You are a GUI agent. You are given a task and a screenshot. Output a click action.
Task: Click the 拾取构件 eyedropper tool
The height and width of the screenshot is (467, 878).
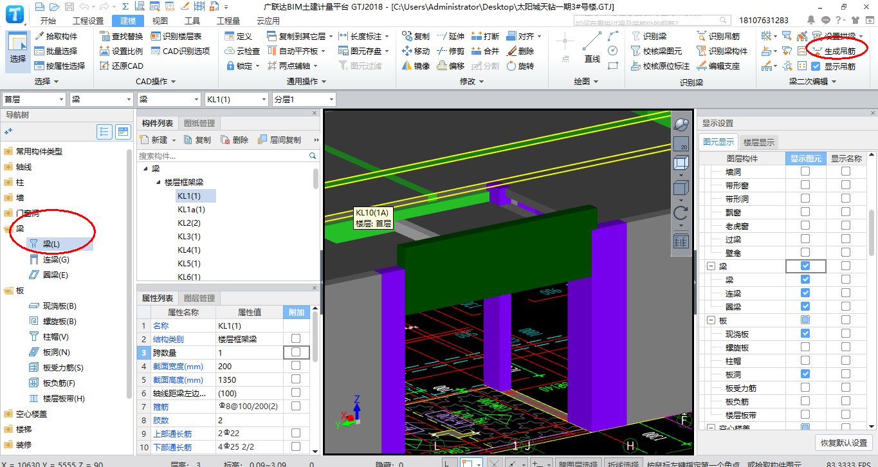pyautogui.click(x=56, y=36)
